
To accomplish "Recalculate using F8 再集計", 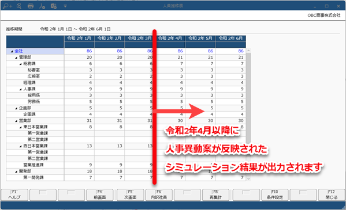I will click(x=215, y=195).
